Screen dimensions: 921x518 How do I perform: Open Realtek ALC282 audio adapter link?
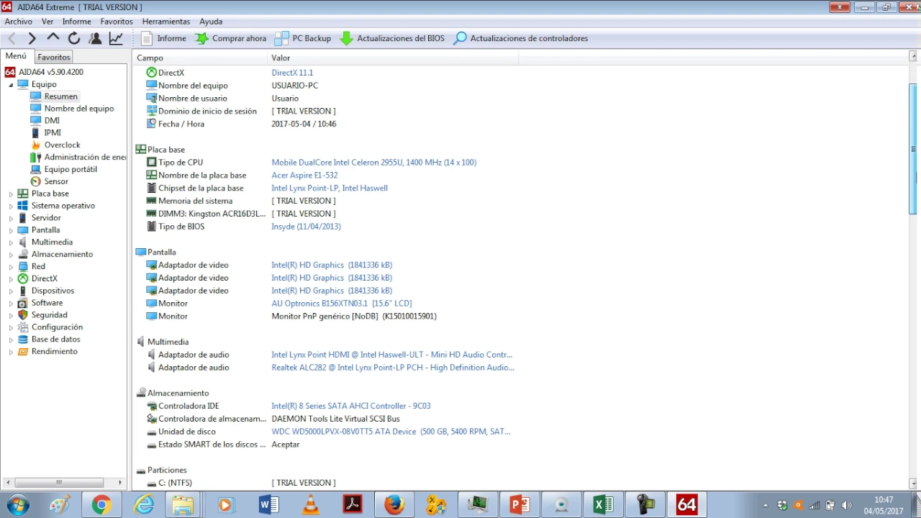393,368
